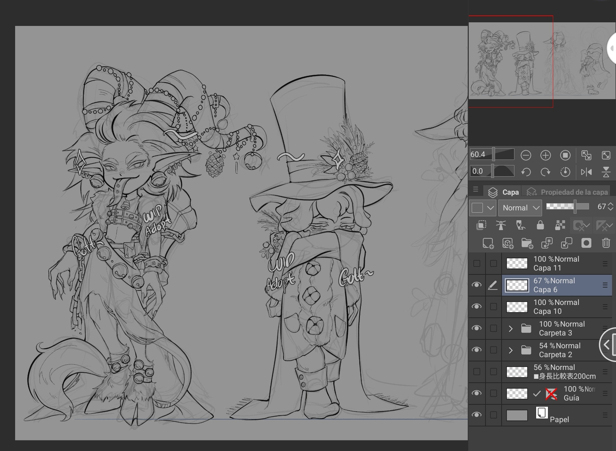Click the fit to navigator icon
Viewport: 616px width, 451px height.
point(586,155)
